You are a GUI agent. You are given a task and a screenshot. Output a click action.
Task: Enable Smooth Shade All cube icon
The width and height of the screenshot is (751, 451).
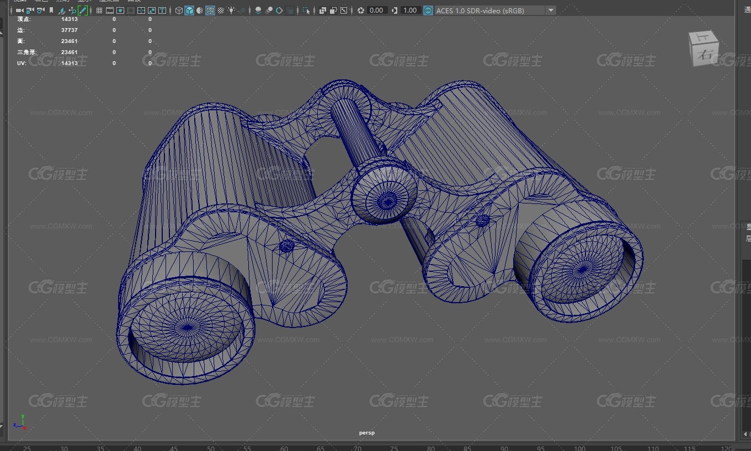[x=189, y=10]
